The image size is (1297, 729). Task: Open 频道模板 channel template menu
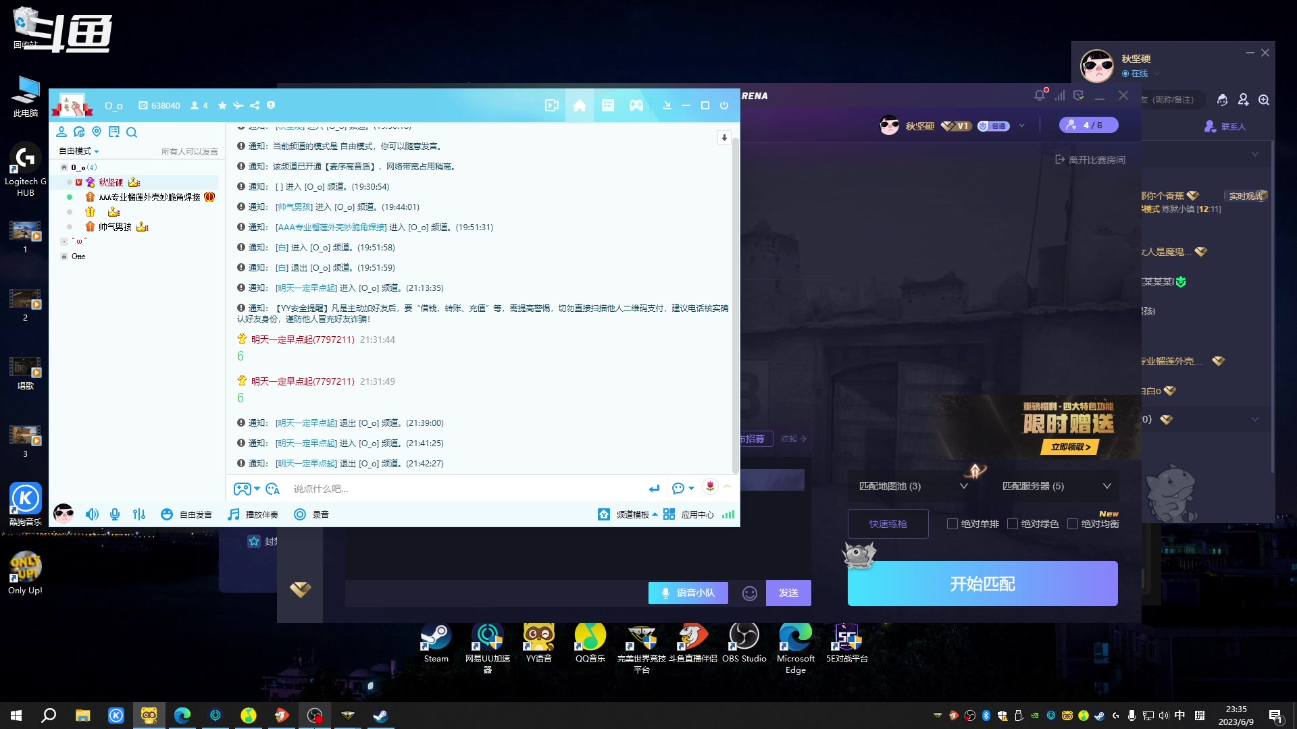pos(628,514)
